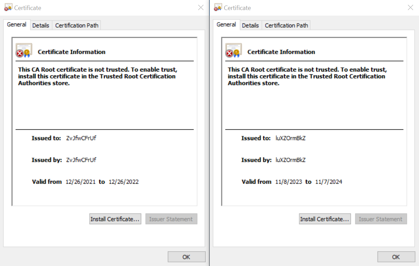Viewport: 419px width, 266px height.
Task: Select General tab in left Certificate window
Action: point(17,25)
